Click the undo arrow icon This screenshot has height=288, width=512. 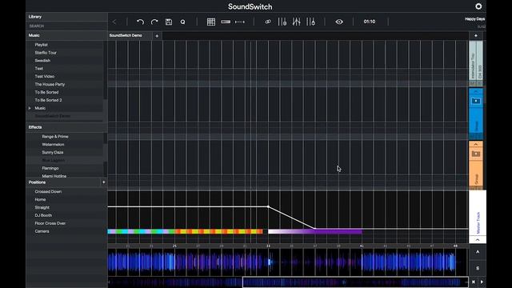click(141, 22)
